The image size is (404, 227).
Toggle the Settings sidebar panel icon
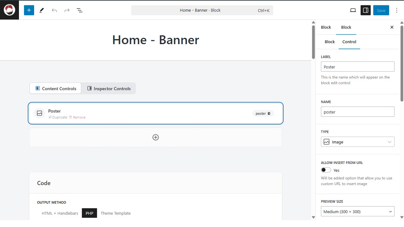[365, 10]
